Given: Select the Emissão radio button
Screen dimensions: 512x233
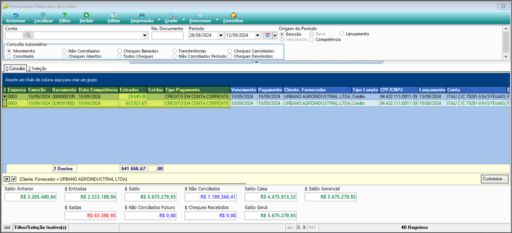Looking at the screenshot, I should (282, 34).
